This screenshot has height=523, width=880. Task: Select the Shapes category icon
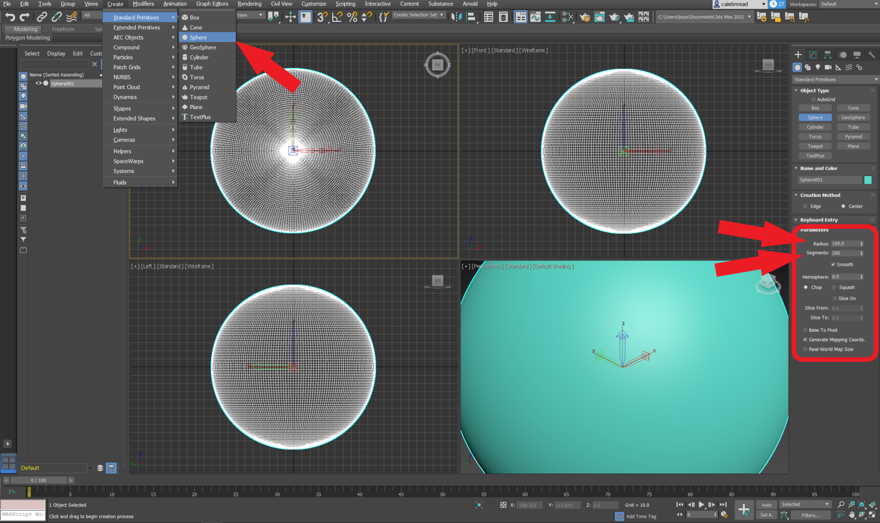coord(808,67)
